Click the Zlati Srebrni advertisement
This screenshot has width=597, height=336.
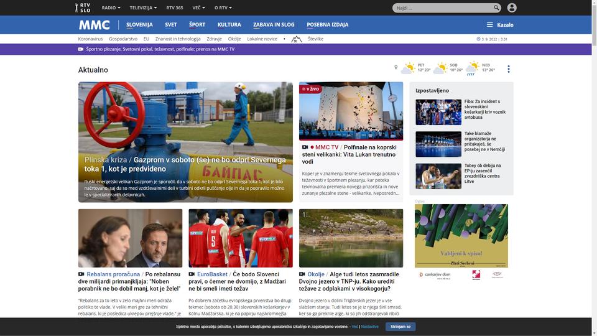click(x=461, y=242)
